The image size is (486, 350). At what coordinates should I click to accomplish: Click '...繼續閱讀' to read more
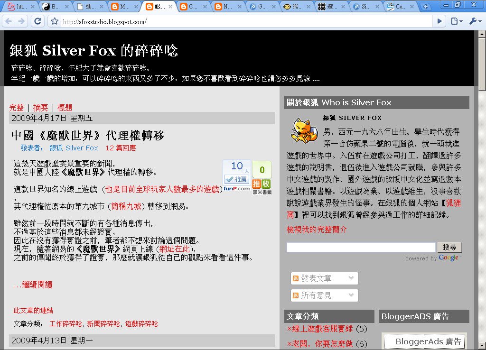point(33,285)
